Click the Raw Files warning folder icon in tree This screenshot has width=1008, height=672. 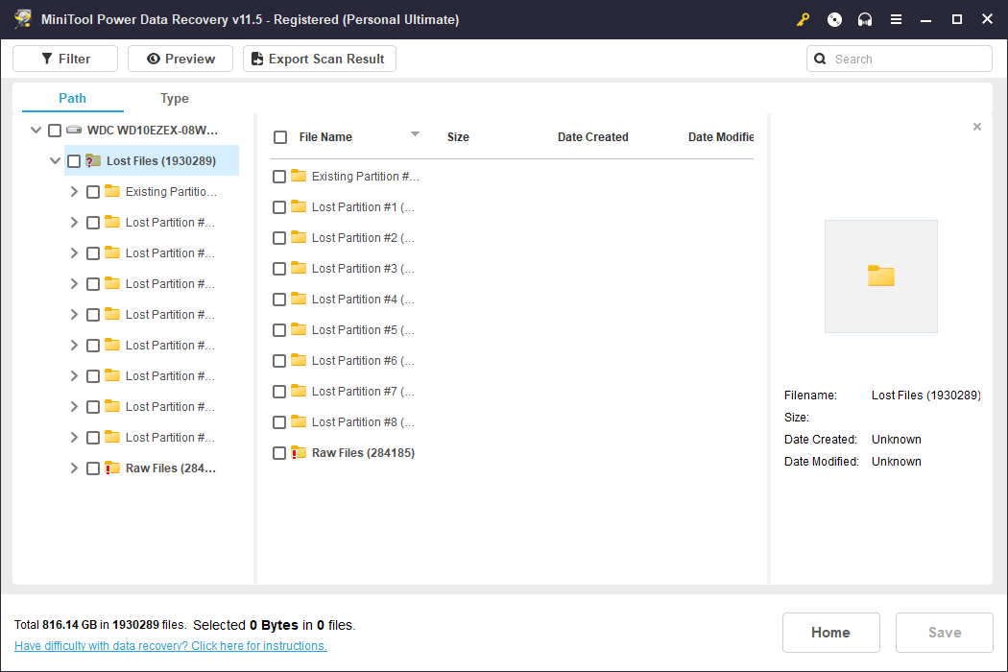112,468
